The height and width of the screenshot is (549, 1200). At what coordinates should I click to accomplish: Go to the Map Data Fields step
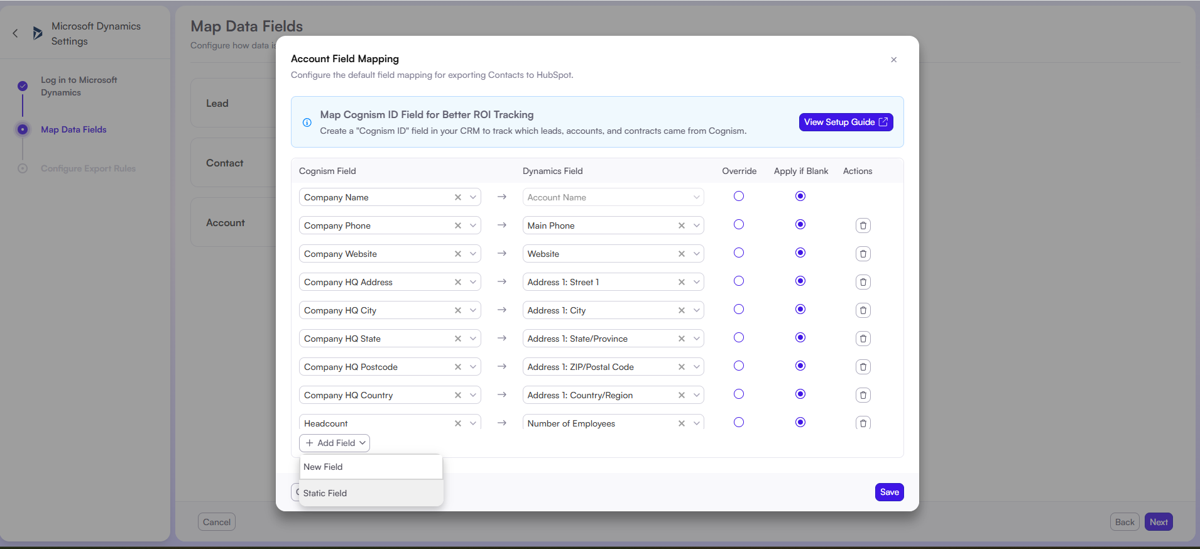pos(74,129)
